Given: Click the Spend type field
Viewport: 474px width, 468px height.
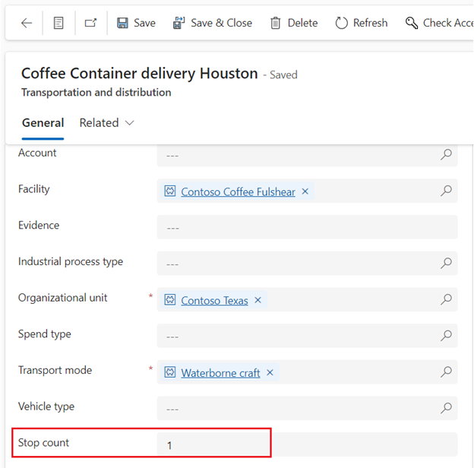Looking at the screenshot, I should coord(307,336).
